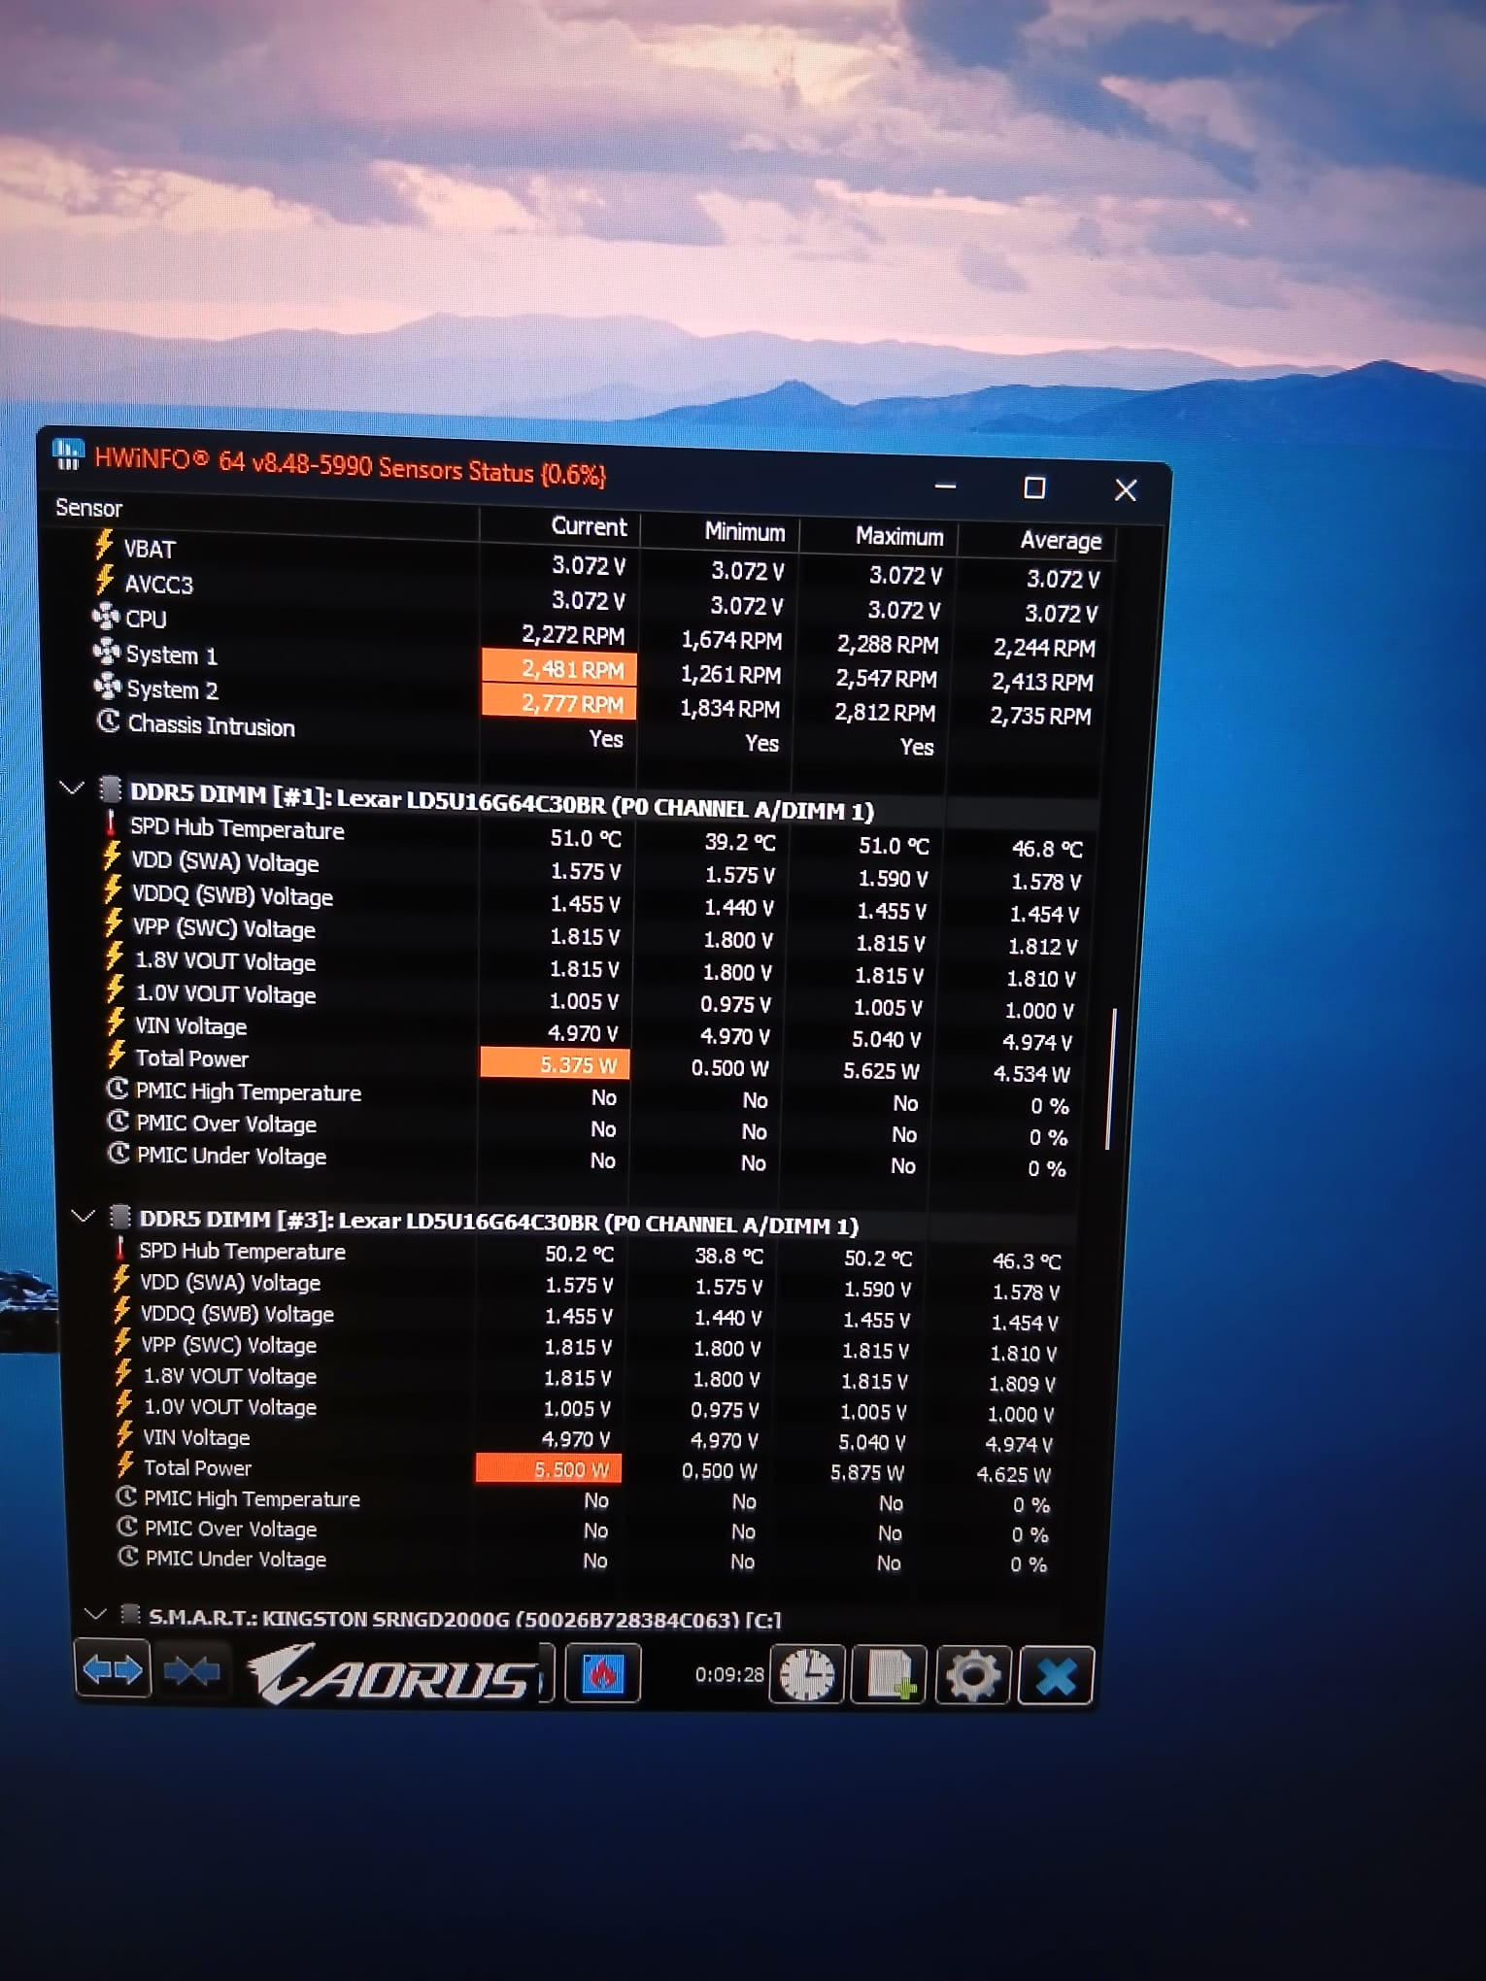
Task: Select the Chassis Intrusion row label
Action: [211, 725]
